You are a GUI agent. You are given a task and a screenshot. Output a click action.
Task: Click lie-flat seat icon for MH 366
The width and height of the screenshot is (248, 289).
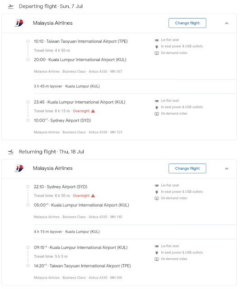coord(157,246)
